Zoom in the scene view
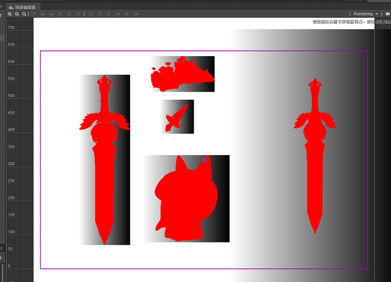The image size is (391, 282). (10, 14)
